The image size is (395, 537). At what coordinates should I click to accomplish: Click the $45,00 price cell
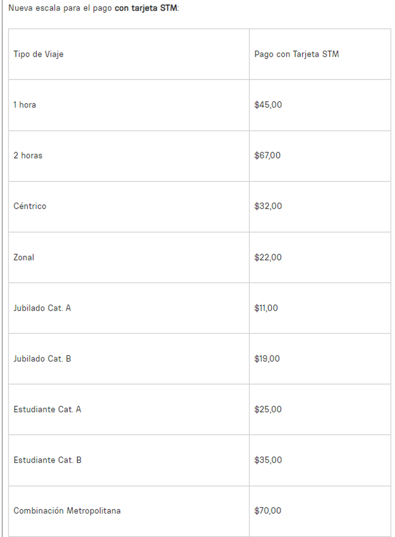point(268,105)
